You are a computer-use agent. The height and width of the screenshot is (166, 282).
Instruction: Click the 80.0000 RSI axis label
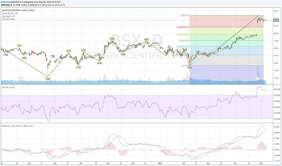pos(277,89)
